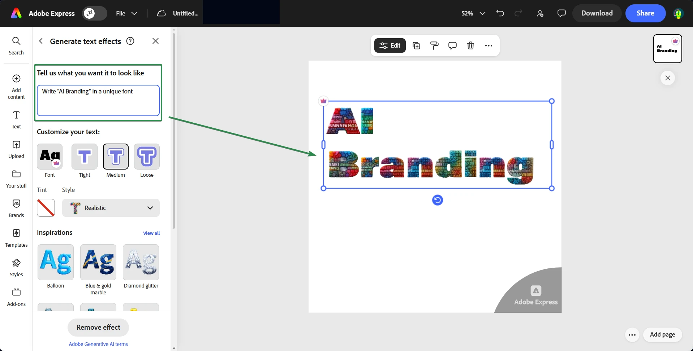
Task: Go back from Generate text effects
Action: [41, 41]
